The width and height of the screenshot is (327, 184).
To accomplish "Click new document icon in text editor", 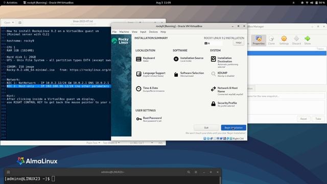I will click(x=20, y=22).
